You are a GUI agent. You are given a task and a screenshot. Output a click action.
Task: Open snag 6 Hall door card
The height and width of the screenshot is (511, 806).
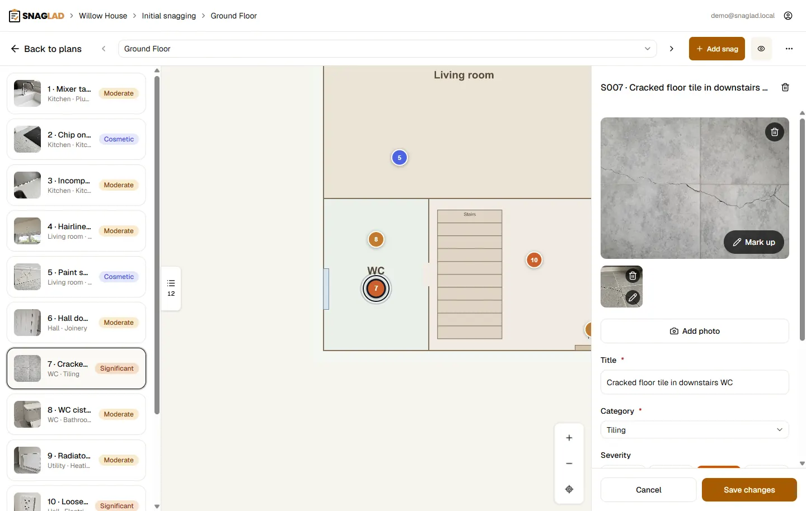point(76,323)
